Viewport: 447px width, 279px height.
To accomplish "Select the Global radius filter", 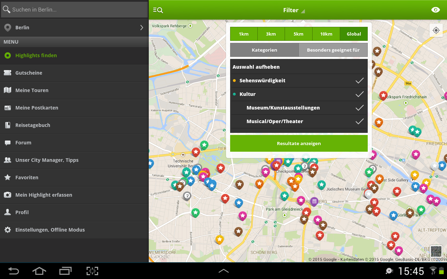I will tap(354, 34).
